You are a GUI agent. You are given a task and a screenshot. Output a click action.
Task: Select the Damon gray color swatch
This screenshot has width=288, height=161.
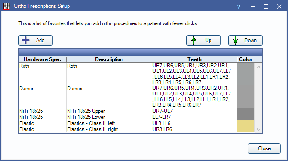pos(246,97)
